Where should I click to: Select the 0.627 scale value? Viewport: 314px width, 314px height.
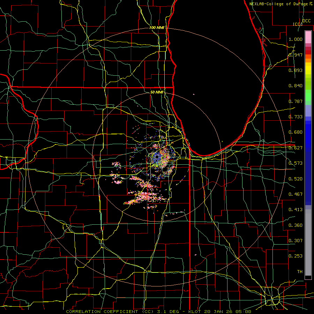click(x=296, y=148)
